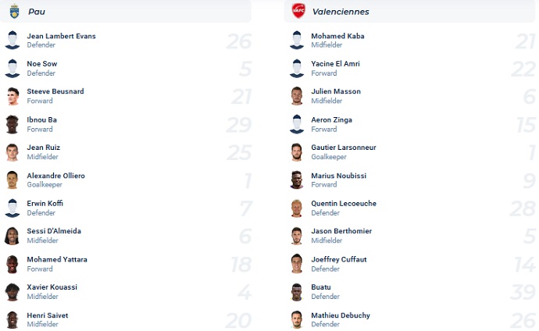539x331 pixels.
Task: Click Ibnou Ba's avatar photo
Action: coord(12,124)
